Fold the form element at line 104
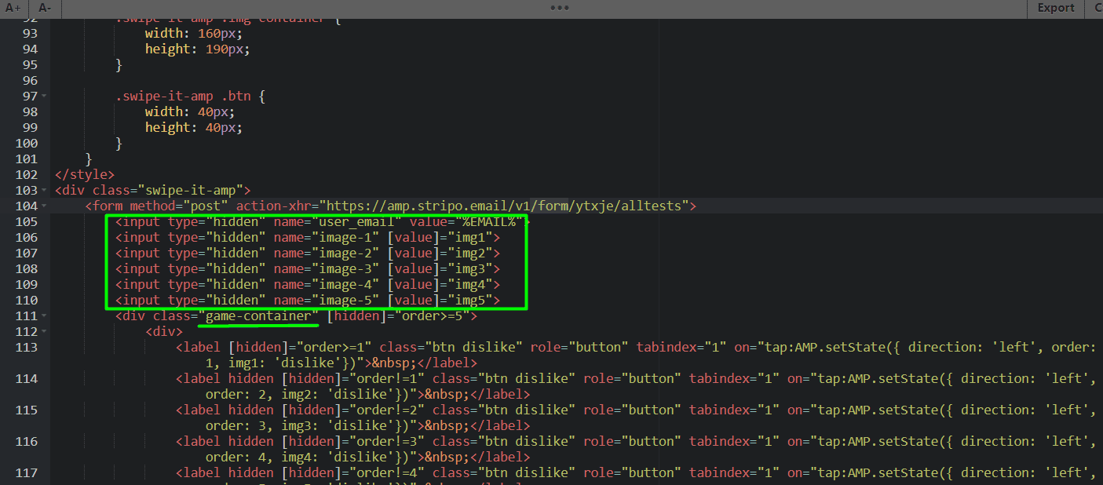Image resolution: width=1103 pixels, height=485 pixels. 45,206
